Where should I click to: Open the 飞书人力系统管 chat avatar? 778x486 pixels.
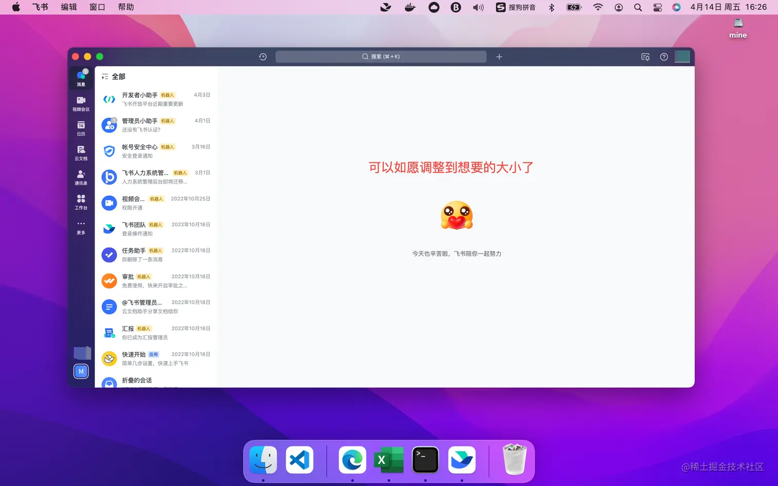pos(109,177)
